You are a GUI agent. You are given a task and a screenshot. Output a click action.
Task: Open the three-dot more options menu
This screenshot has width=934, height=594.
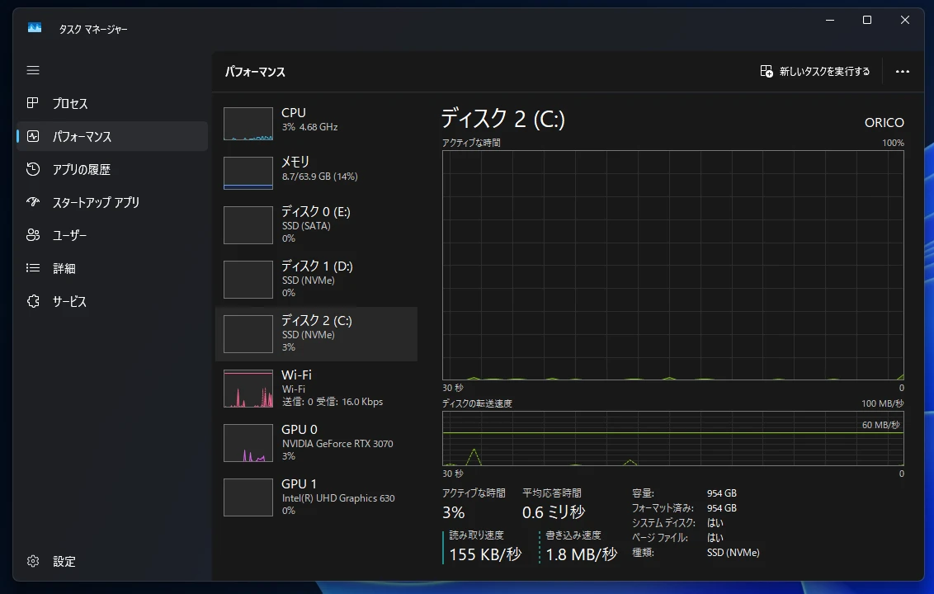(902, 72)
